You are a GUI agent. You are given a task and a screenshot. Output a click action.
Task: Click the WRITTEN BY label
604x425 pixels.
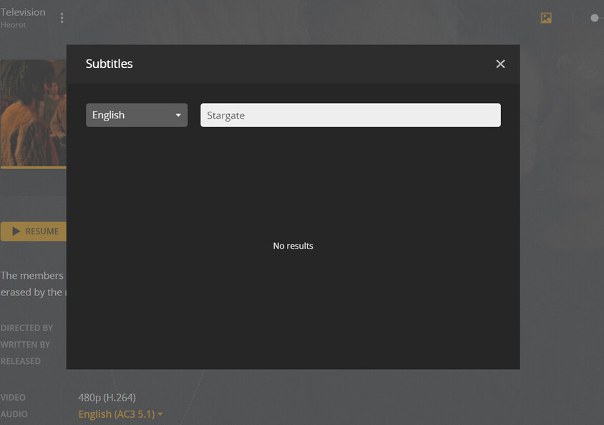[25, 345]
